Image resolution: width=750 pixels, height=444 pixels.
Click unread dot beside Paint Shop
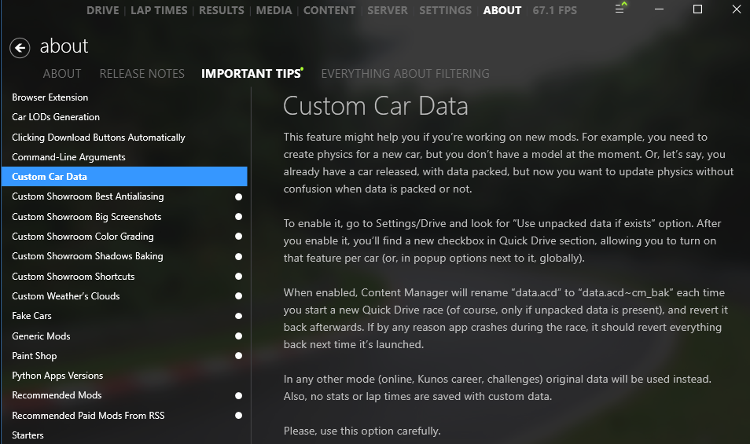pyautogui.click(x=238, y=356)
